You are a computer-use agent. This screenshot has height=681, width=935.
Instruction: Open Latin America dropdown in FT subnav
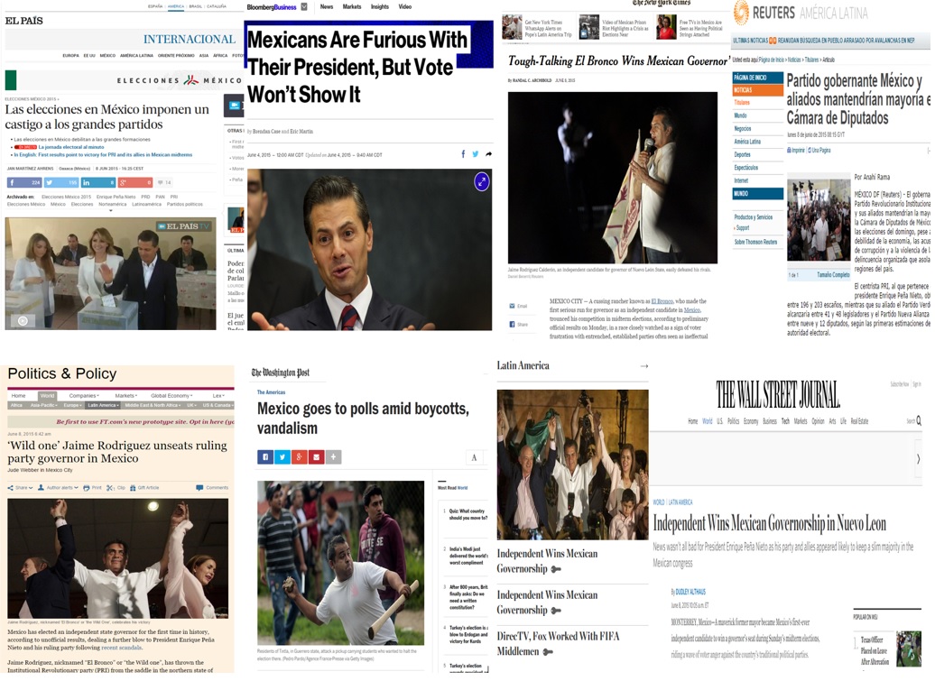click(x=103, y=405)
